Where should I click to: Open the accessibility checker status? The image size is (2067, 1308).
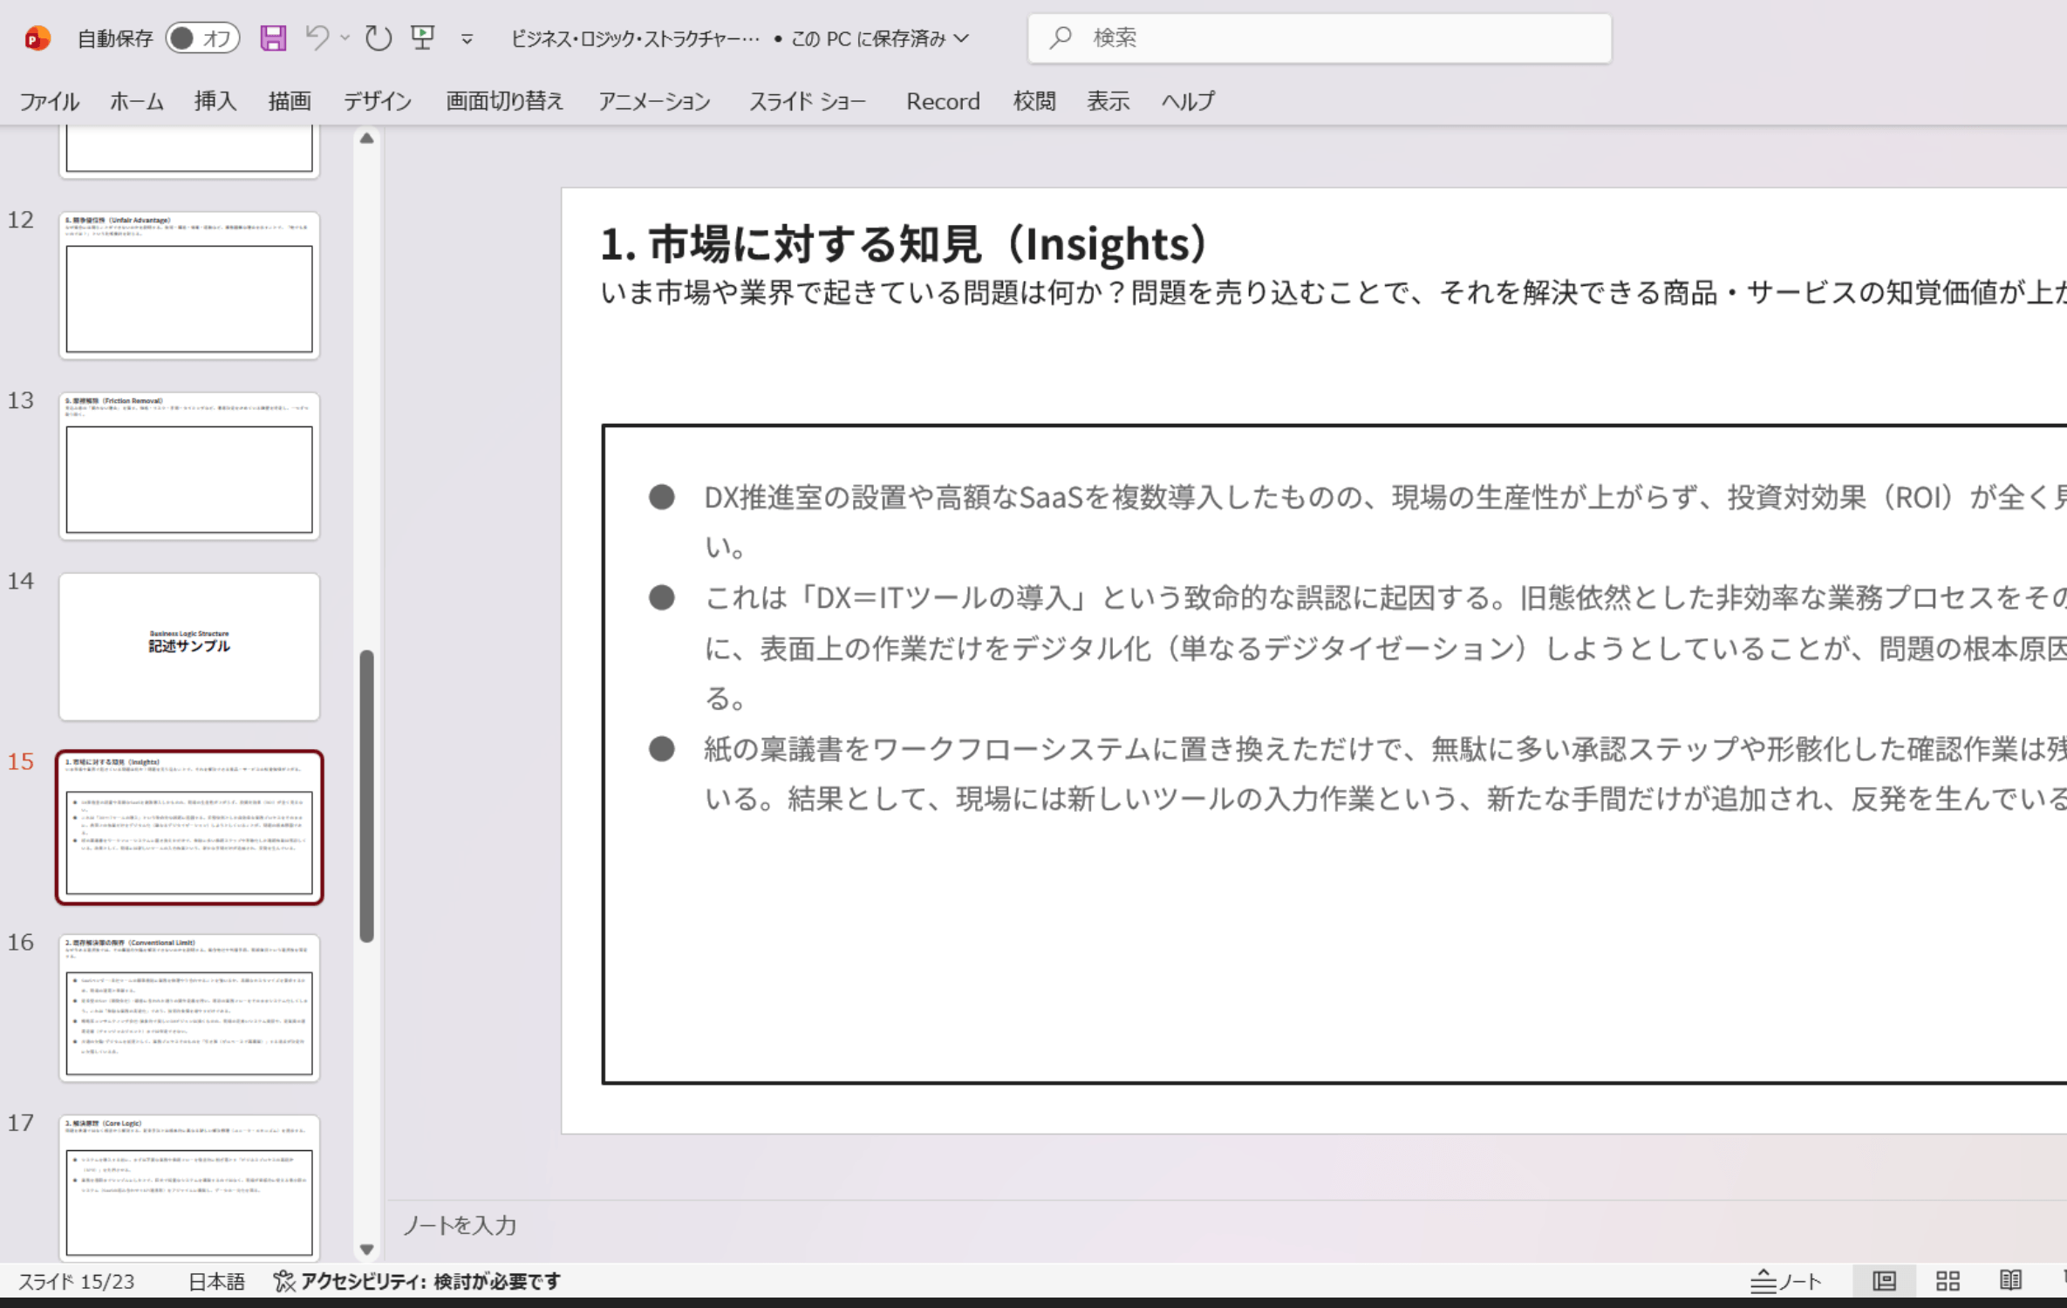coord(417,1281)
